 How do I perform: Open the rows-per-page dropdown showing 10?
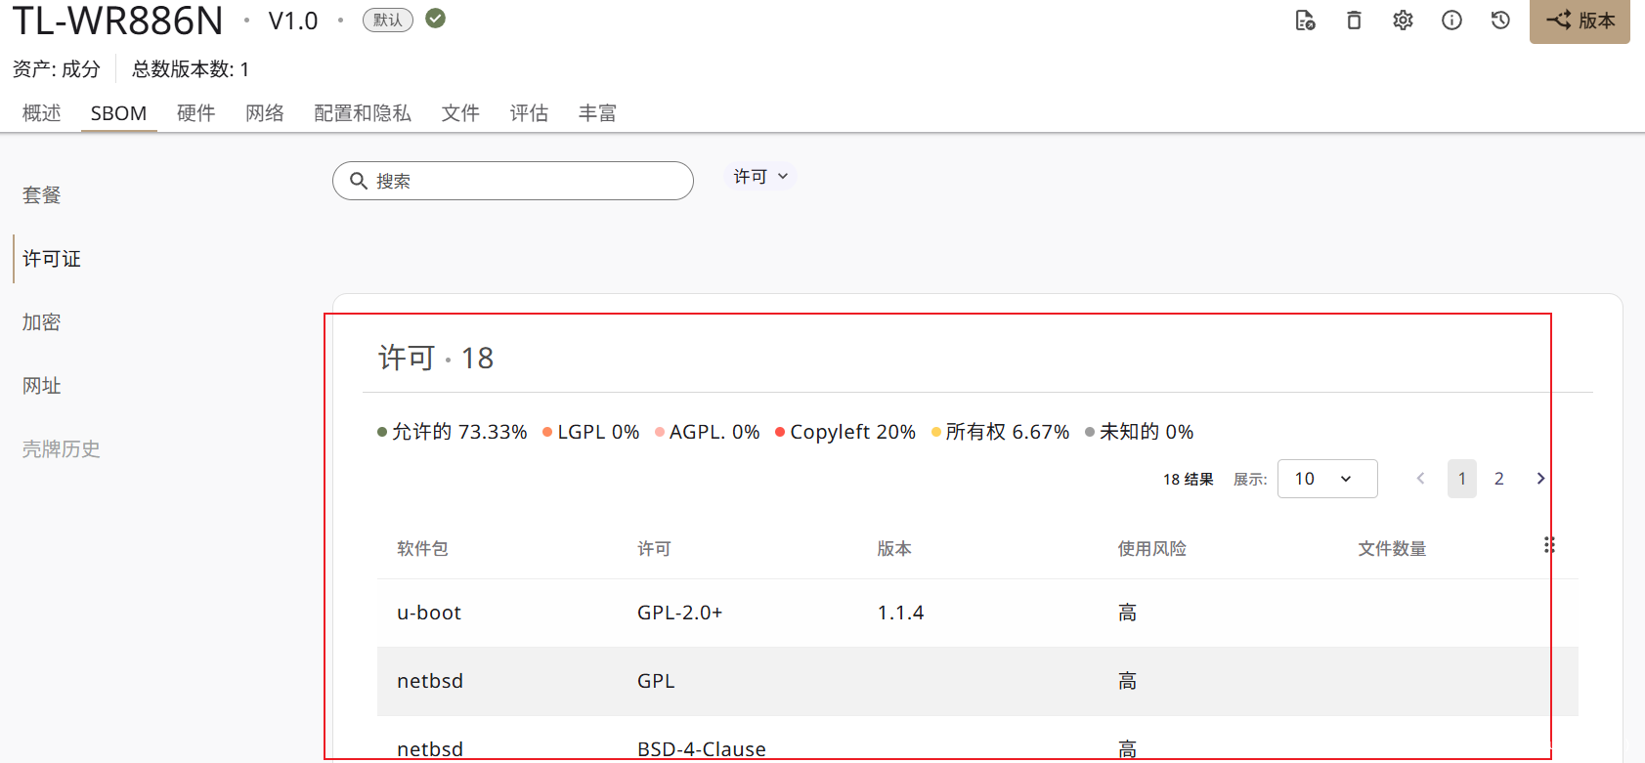1326,479
